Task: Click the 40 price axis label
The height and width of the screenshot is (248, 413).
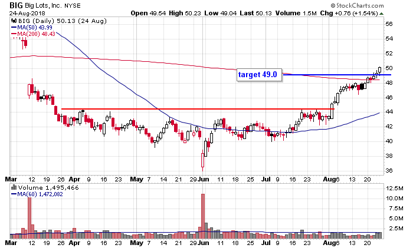Action: (x=389, y=141)
